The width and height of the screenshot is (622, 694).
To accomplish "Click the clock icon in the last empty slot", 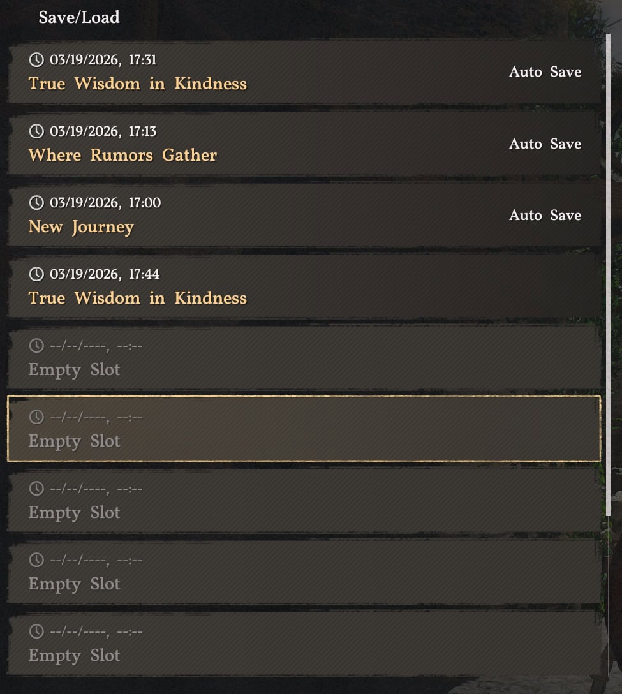I will (36, 631).
